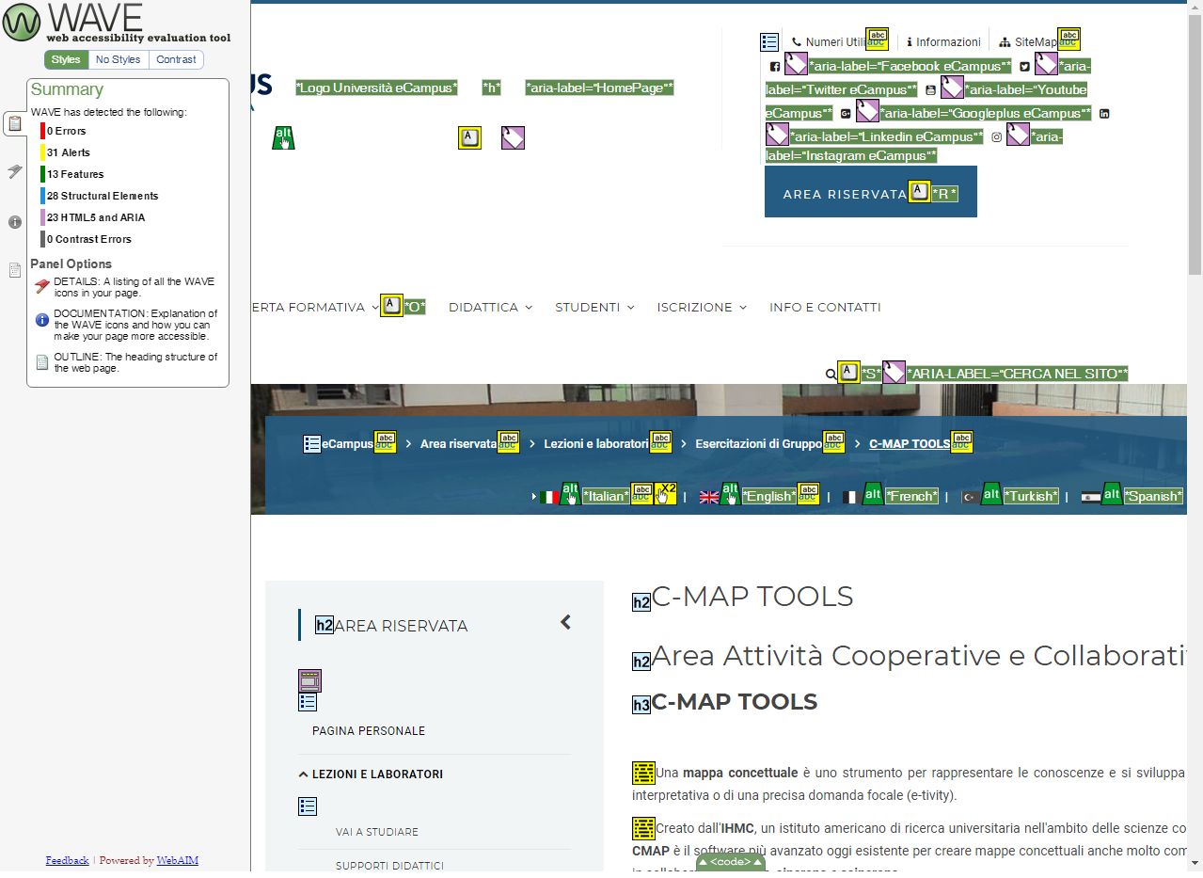
Task: Click the WAVE logo icon
Action: [x=22, y=22]
